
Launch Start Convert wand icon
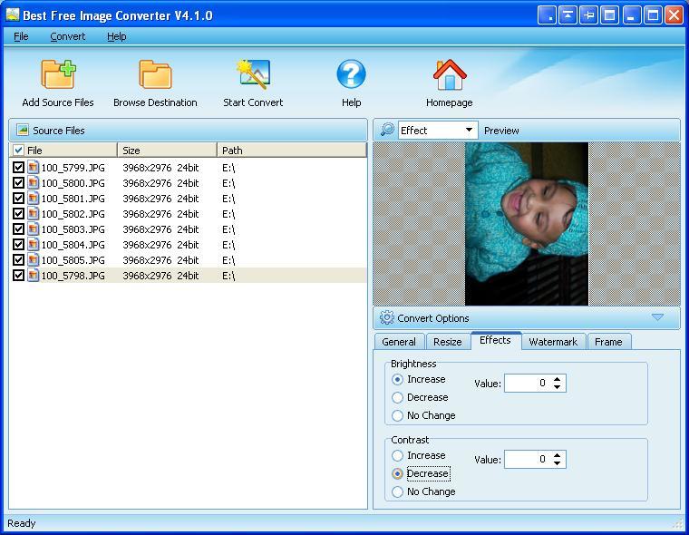(253, 73)
